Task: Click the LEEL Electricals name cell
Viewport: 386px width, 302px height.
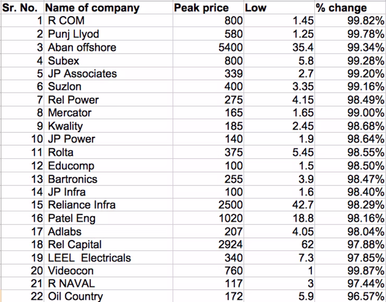Action: pos(108,258)
